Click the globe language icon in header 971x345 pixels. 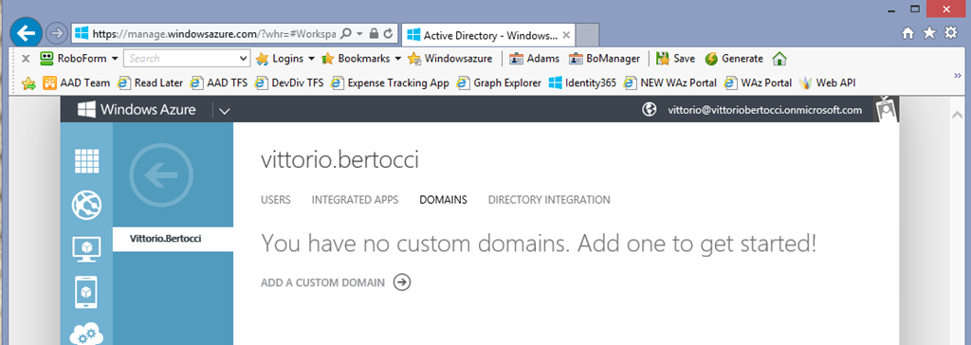click(x=650, y=110)
